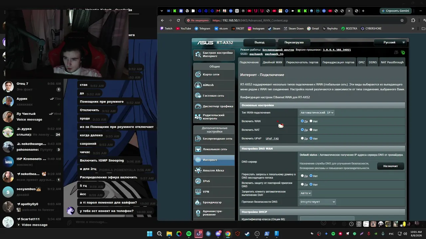Open OBS Studio from the taskbar
The image size is (426, 239).
[x=257, y=234]
